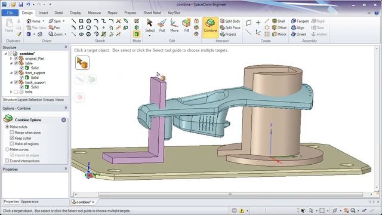Select the back_support tree item
Screen dimensions: 382x215
pos(35,82)
